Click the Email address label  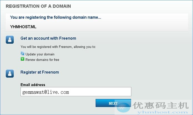[33, 85]
